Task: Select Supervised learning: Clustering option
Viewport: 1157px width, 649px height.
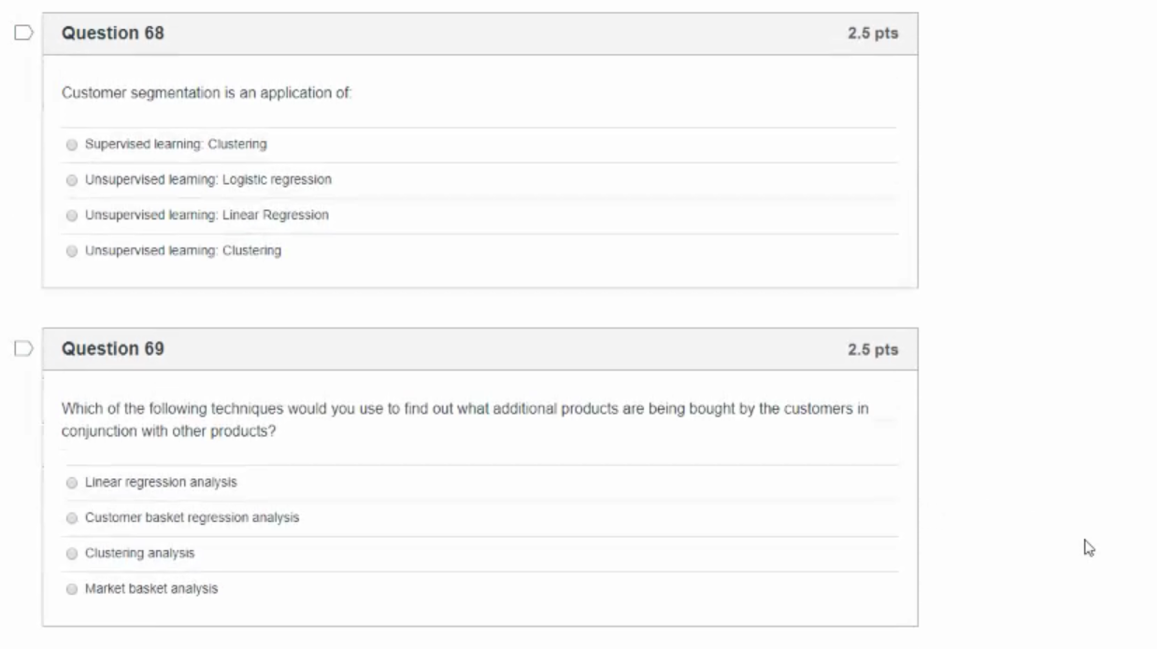Action: [x=72, y=145]
